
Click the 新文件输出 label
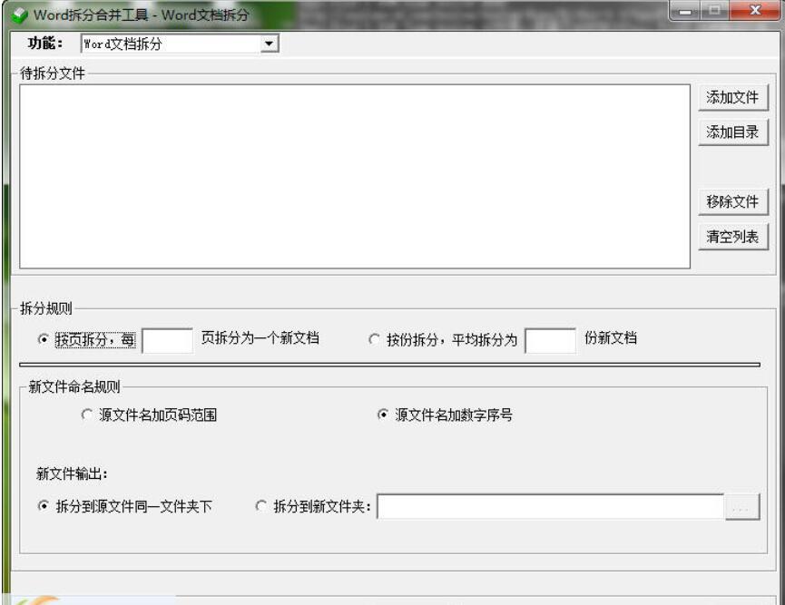(x=72, y=473)
